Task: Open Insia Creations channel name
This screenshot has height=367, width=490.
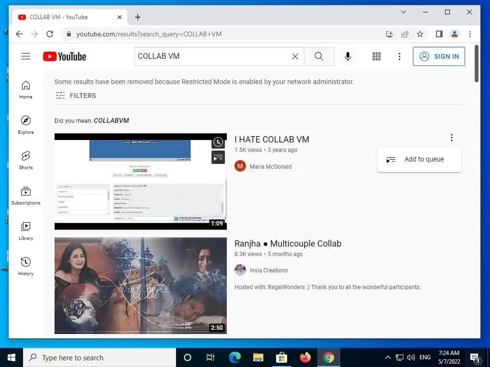Action: point(269,270)
